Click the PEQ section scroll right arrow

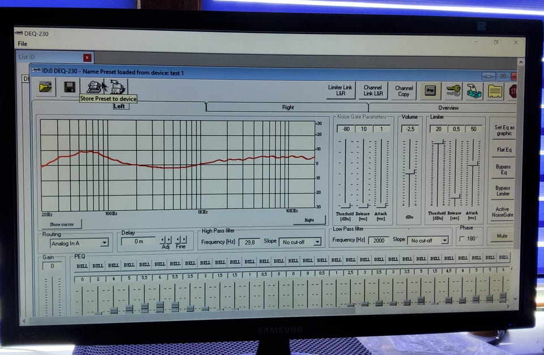pos(508,306)
